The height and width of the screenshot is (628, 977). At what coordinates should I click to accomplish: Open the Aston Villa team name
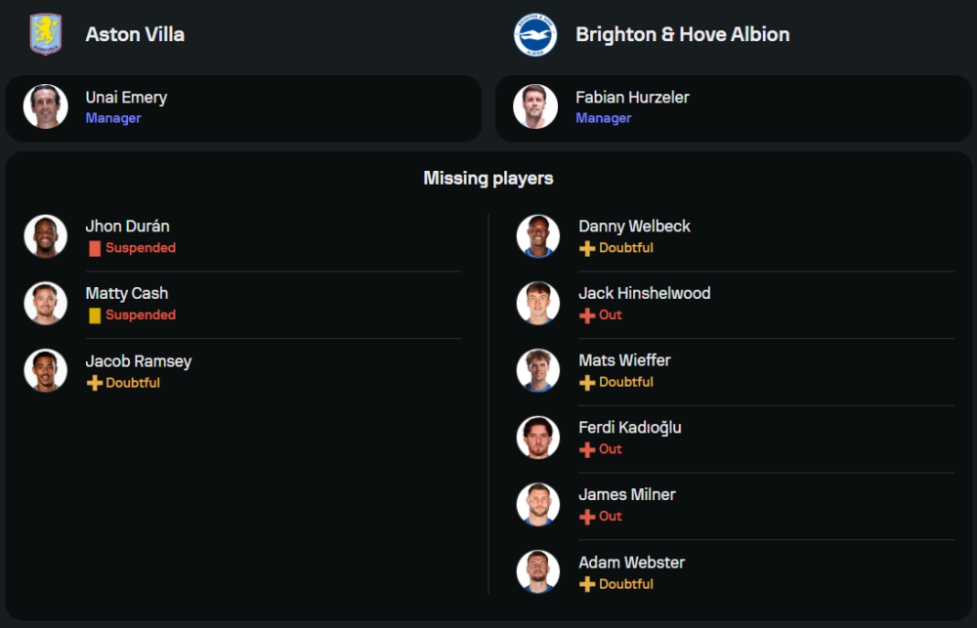135,34
